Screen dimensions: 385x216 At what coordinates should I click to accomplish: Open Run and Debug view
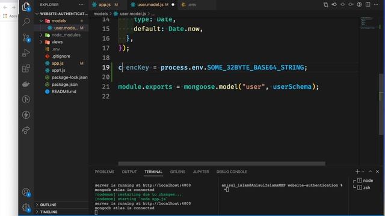(26, 53)
